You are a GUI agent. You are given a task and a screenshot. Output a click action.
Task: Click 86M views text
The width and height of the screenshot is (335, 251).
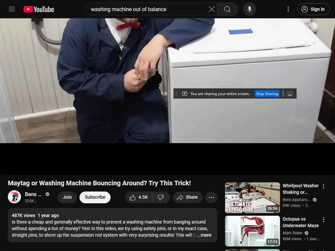click(292, 239)
